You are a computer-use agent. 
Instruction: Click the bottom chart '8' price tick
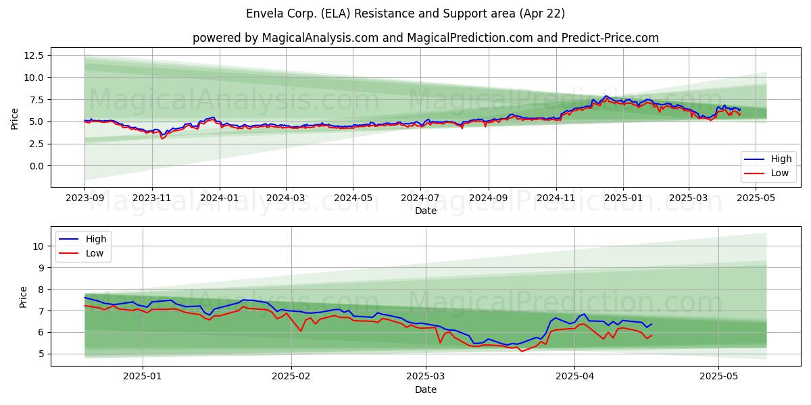(43, 290)
